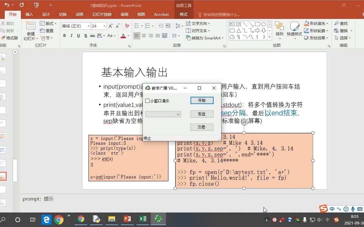This screenshot has width=364, height=227.
Task: Click the underline icon
Action: pos(78,36)
